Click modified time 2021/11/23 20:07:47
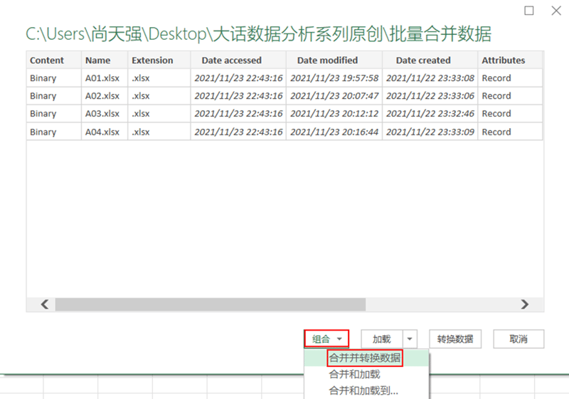Image resolution: width=569 pixels, height=399 pixels. tap(334, 96)
